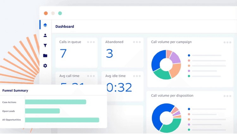Open Call volume per disposition menu
The image size is (237, 134).
click(227, 96)
